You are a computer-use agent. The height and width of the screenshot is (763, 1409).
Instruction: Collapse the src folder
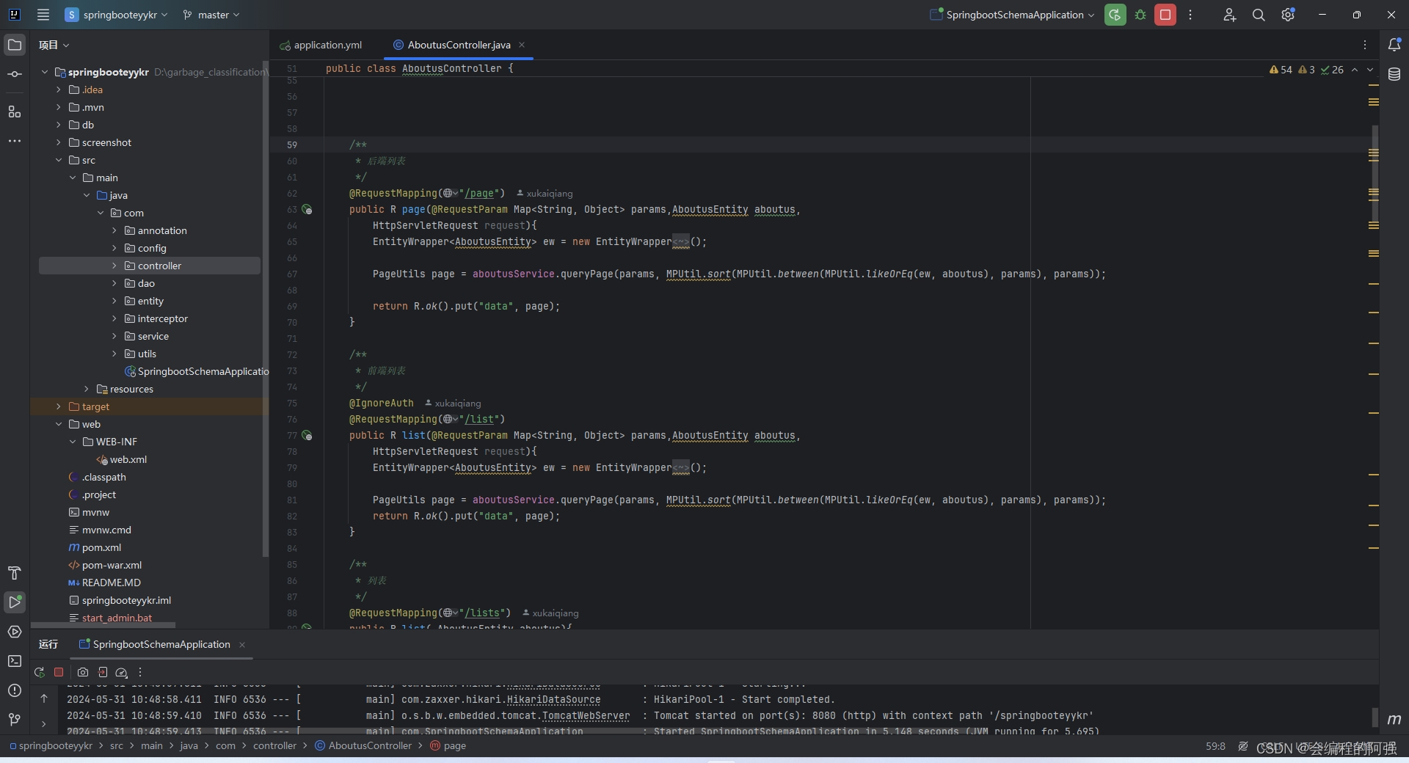click(x=59, y=160)
